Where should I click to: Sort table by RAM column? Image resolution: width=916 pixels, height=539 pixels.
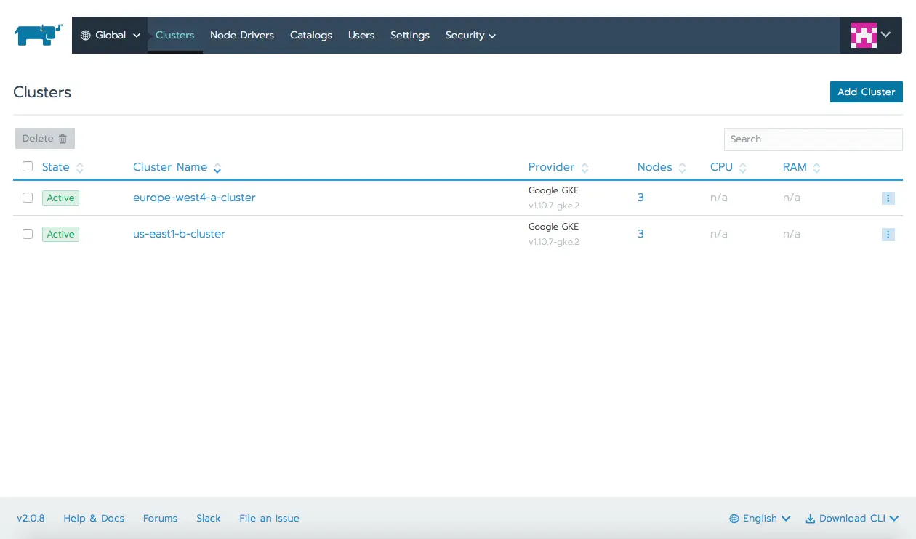[x=802, y=167]
